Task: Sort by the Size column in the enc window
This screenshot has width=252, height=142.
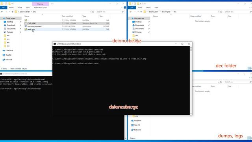Action: pyautogui.click(x=101, y=16)
